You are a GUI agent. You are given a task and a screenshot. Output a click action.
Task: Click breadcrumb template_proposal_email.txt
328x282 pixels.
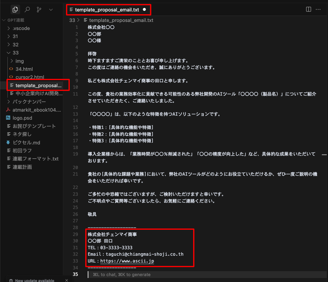point(121,20)
